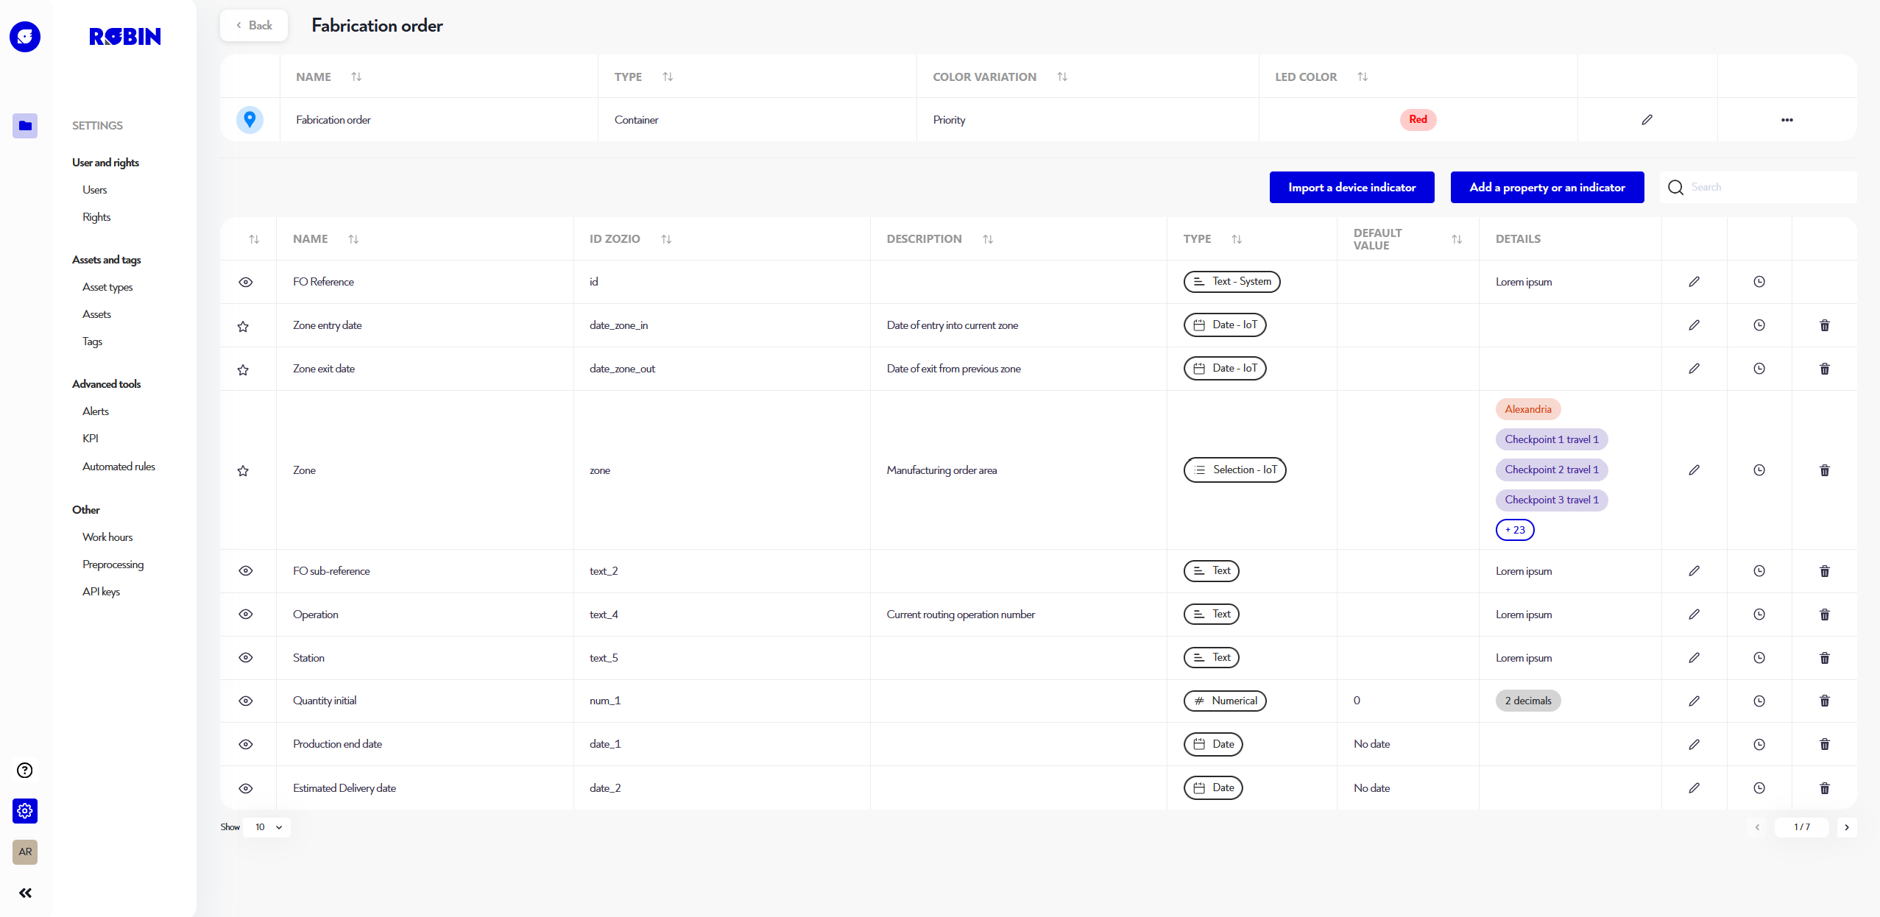The height and width of the screenshot is (917, 1880).
Task: View history of FO Reference
Action: [x=1759, y=282]
